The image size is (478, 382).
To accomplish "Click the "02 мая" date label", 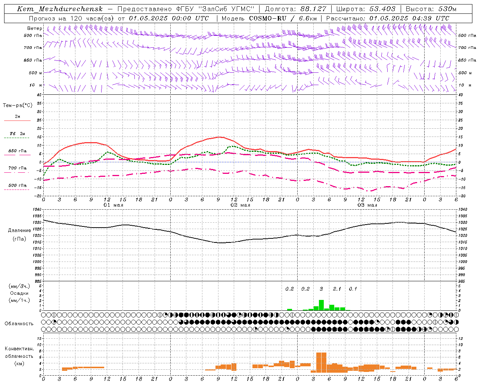I will point(240,205).
